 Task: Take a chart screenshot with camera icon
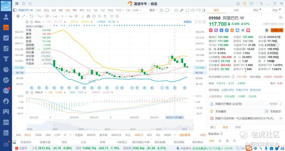pyautogui.click(x=176, y=10)
